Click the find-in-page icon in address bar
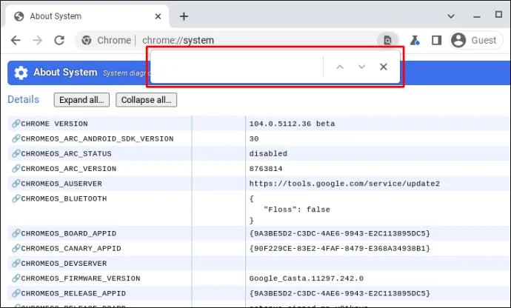511x308 pixels. click(387, 41)
